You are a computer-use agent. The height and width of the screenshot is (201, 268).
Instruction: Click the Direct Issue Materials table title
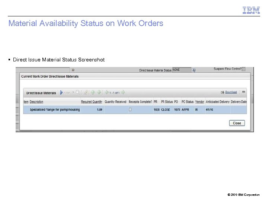pos(41,93)
